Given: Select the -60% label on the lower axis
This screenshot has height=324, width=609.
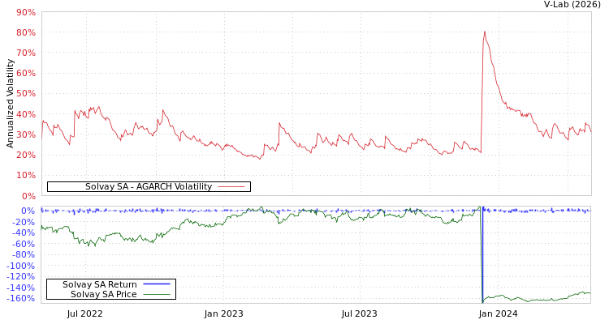Looking at the screenshot, I should (24, 244).
